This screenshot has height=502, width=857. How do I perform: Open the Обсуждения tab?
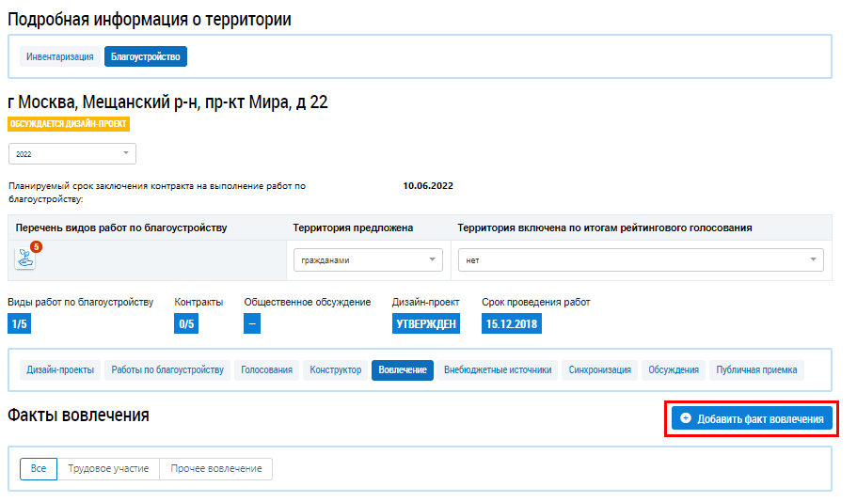click(674, 369)
